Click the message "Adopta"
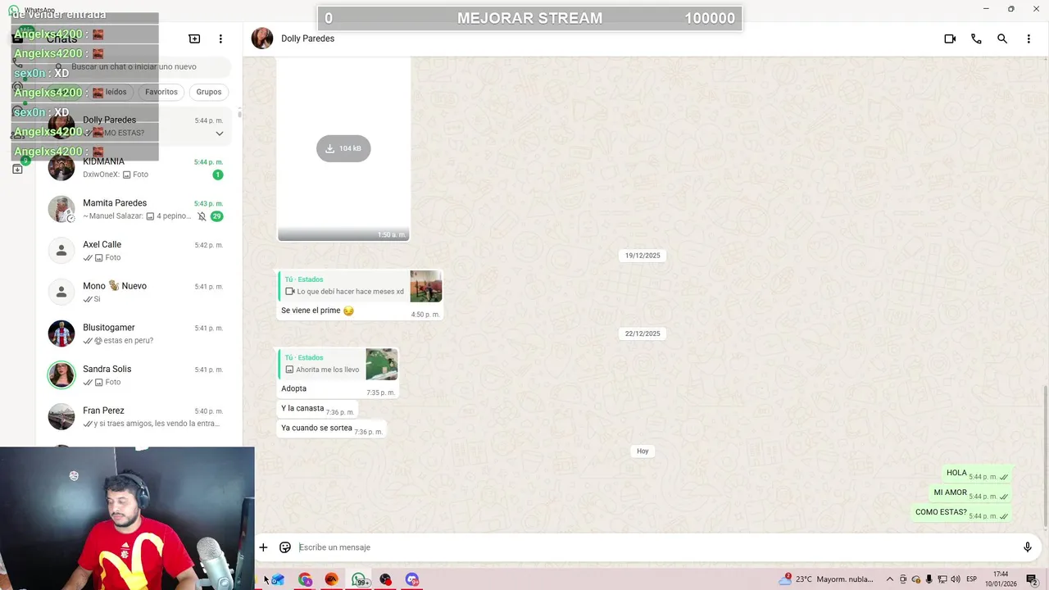The image size is (1049, 590). [293, 388]
